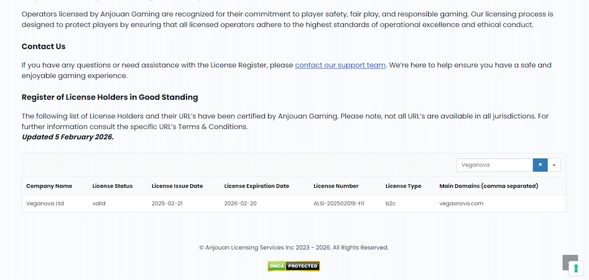The image size is (589, 280).
Task: Click the license number ALSI-202502018-FI1
Action: coord(339,203)
